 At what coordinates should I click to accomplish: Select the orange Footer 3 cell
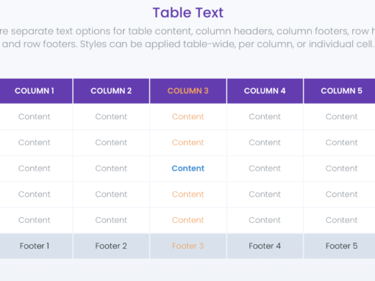(x=188, y=246)
